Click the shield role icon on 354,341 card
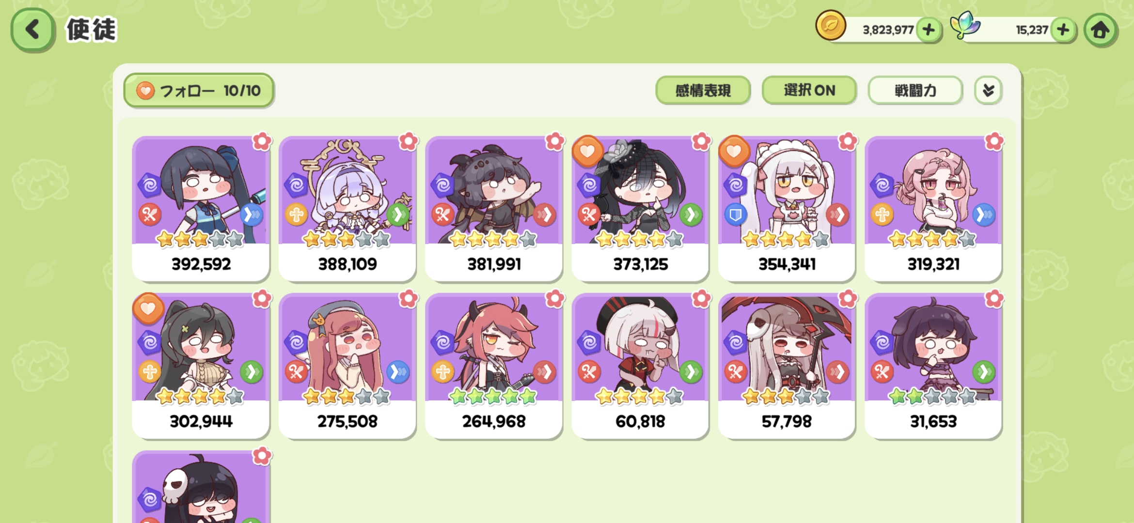This screenshot has height=523, width=1134. (736, 215)
